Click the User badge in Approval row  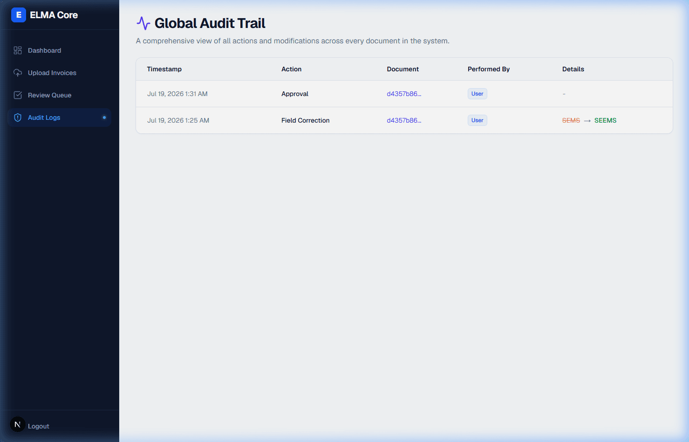click(478, 94)
